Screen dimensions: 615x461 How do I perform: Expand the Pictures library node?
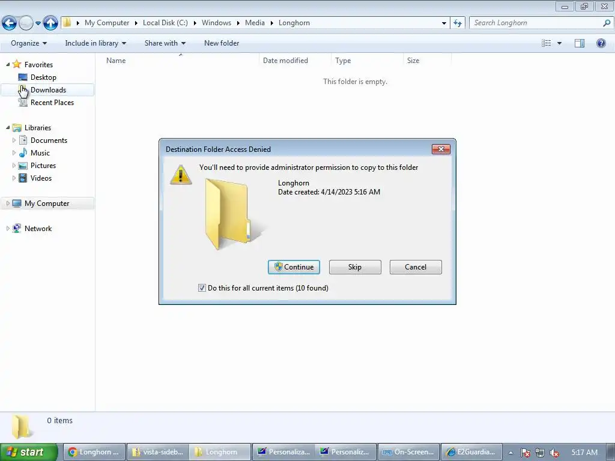(14, 166)
